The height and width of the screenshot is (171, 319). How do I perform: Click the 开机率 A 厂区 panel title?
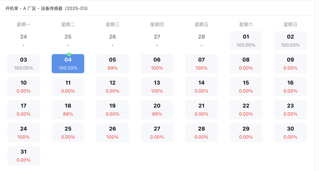click(x=47, y=8)
